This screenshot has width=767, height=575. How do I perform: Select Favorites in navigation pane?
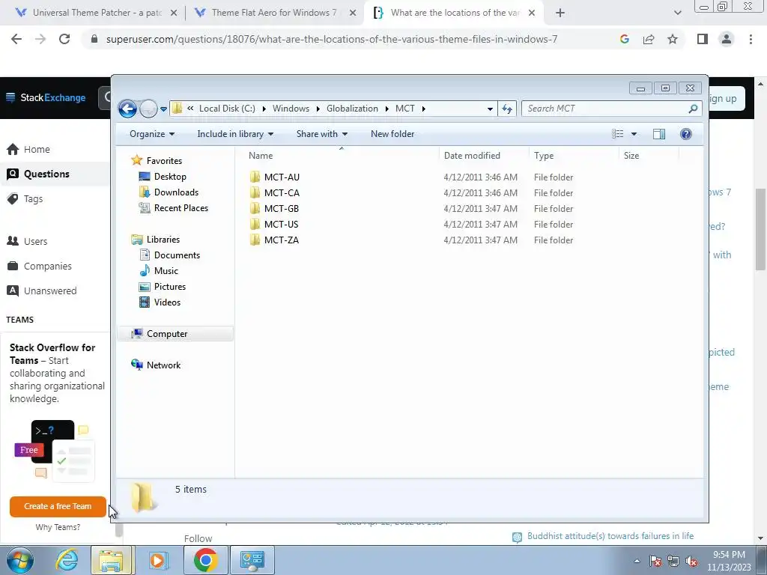(x=157, y=160)
